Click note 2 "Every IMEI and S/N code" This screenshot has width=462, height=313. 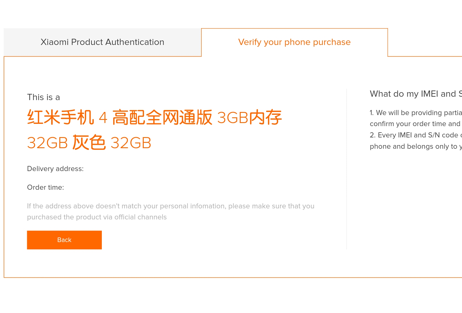click(x=415, y=135)
